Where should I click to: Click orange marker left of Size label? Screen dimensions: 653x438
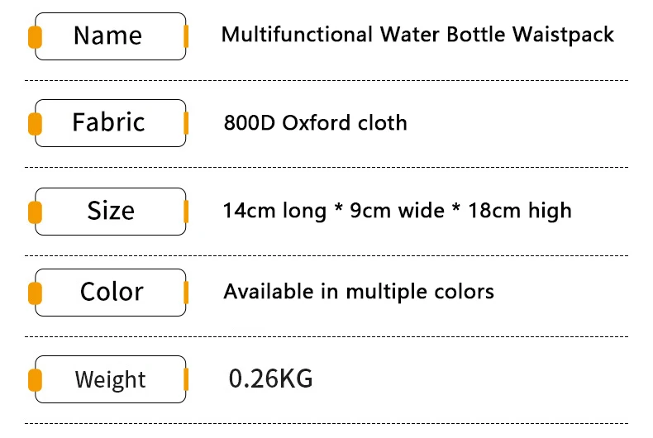pyautogui.click(x=35, y=212)
